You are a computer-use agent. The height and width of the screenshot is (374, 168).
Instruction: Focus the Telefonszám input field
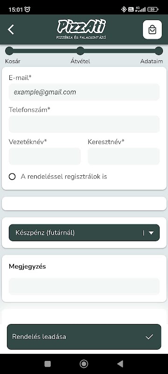coord(84,124)
